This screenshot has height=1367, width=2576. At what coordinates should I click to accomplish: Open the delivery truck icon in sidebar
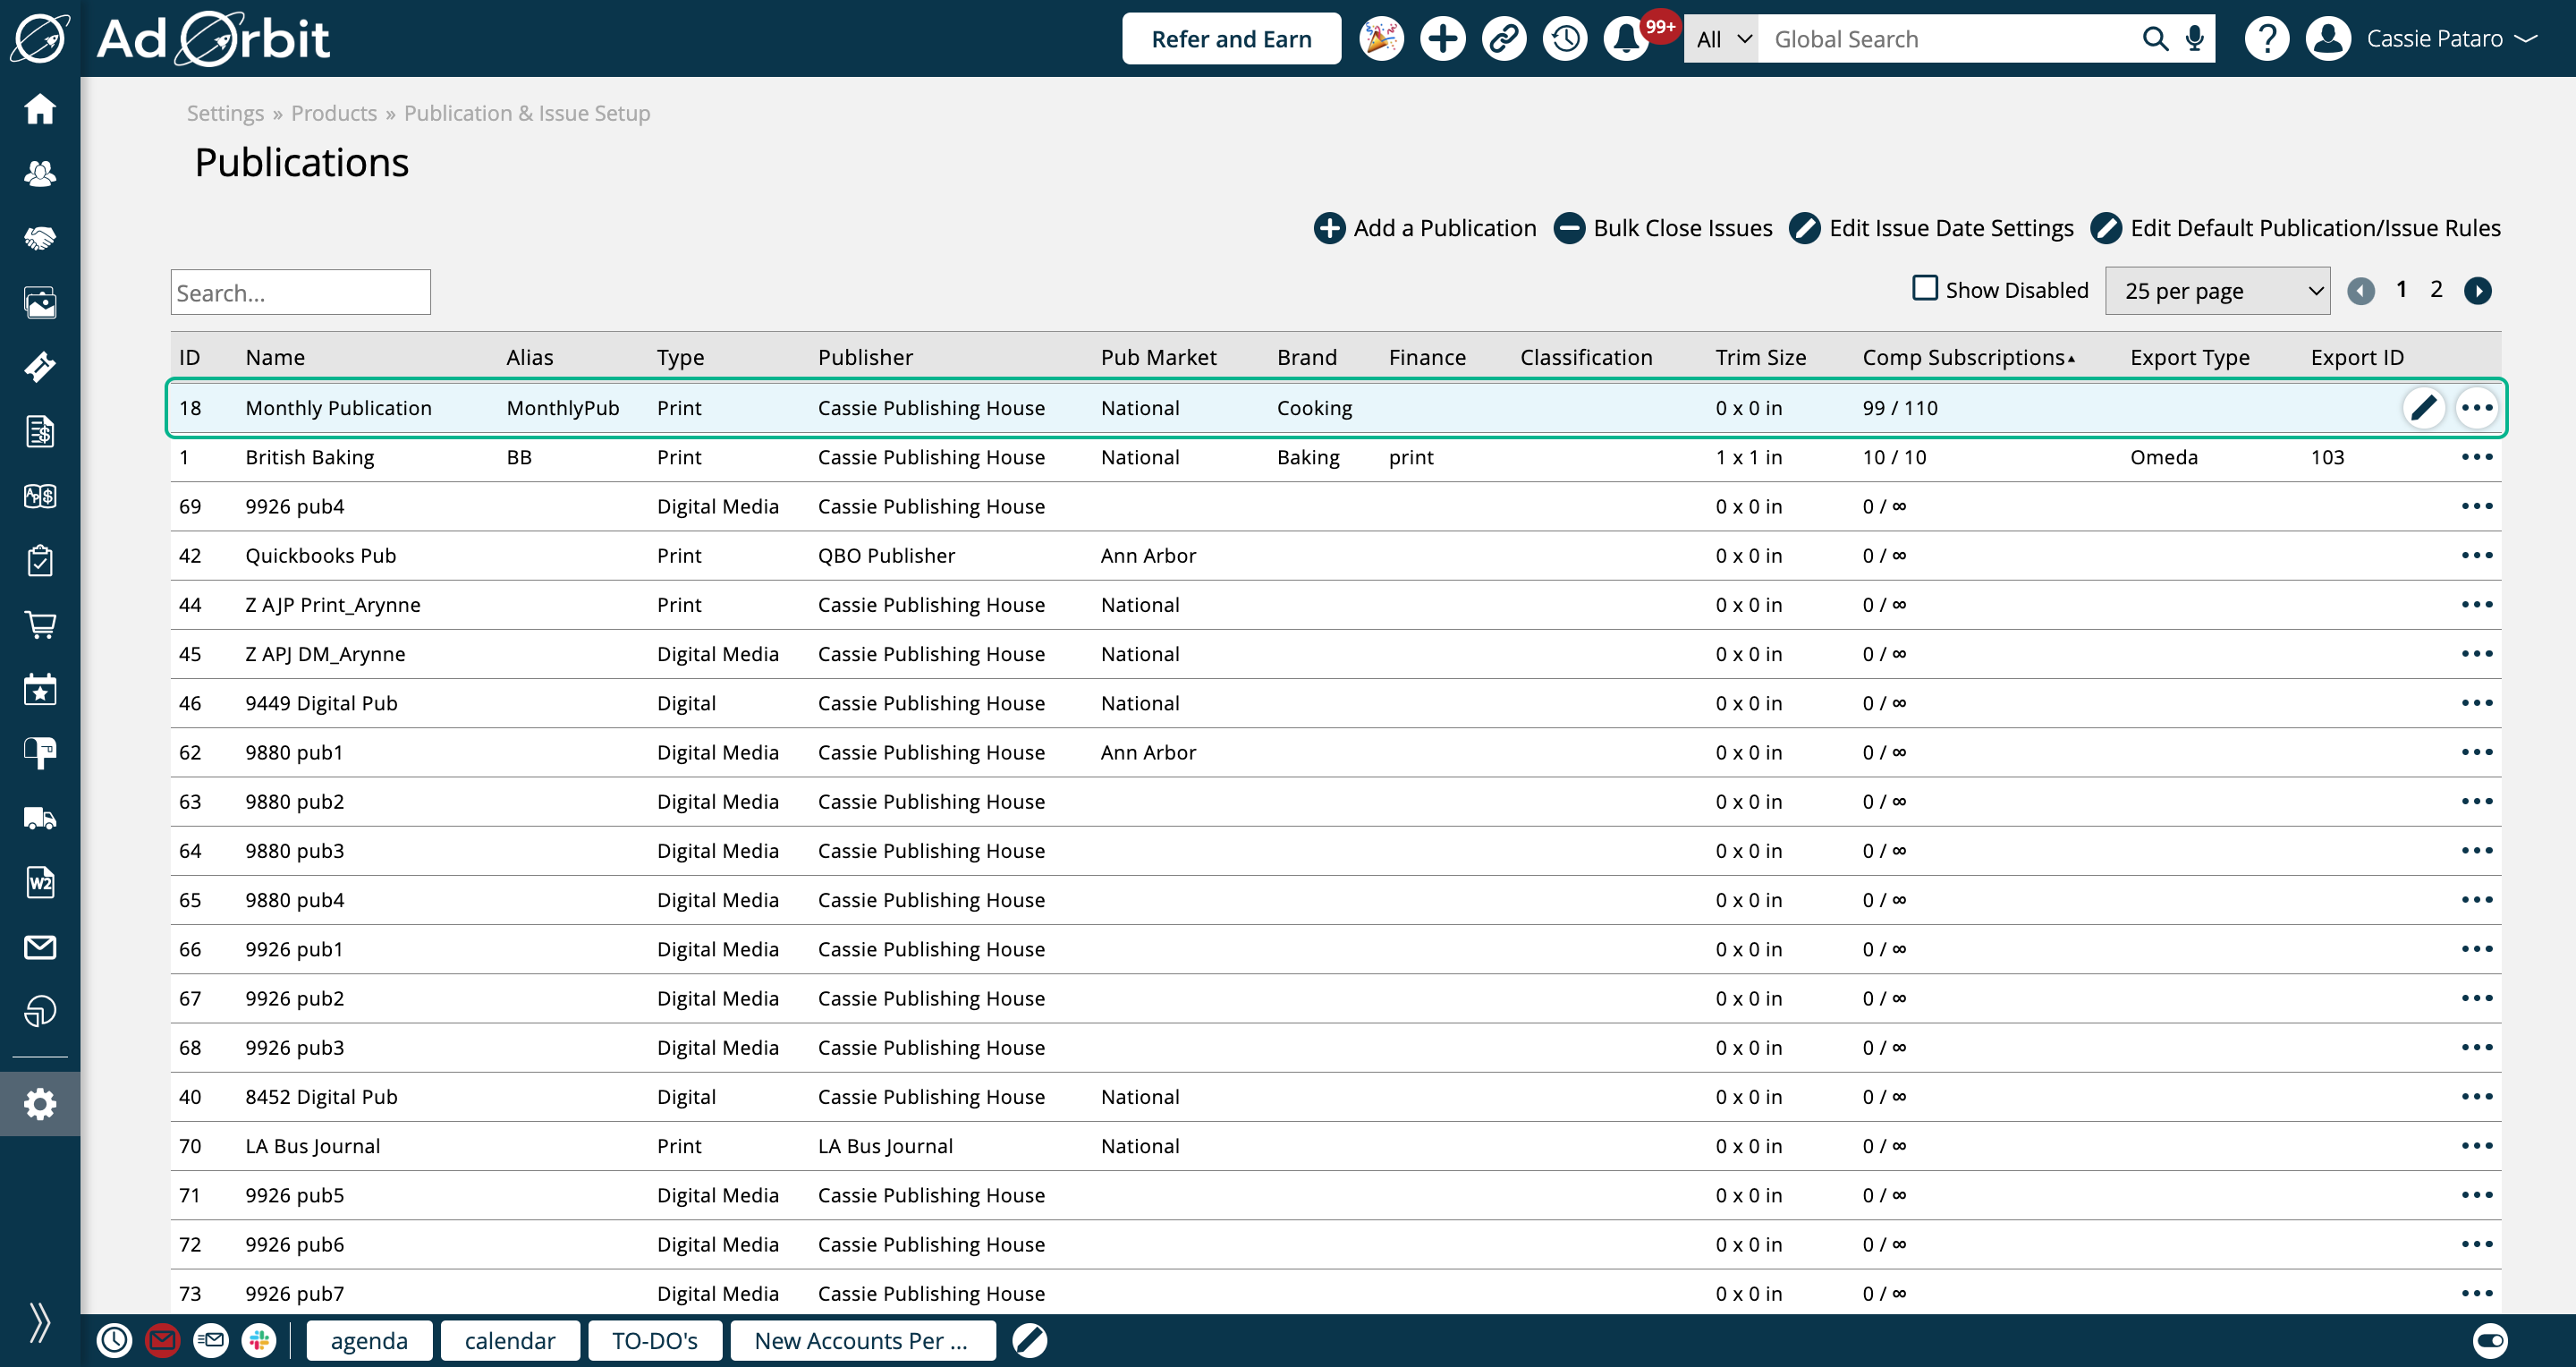(40, 819)
